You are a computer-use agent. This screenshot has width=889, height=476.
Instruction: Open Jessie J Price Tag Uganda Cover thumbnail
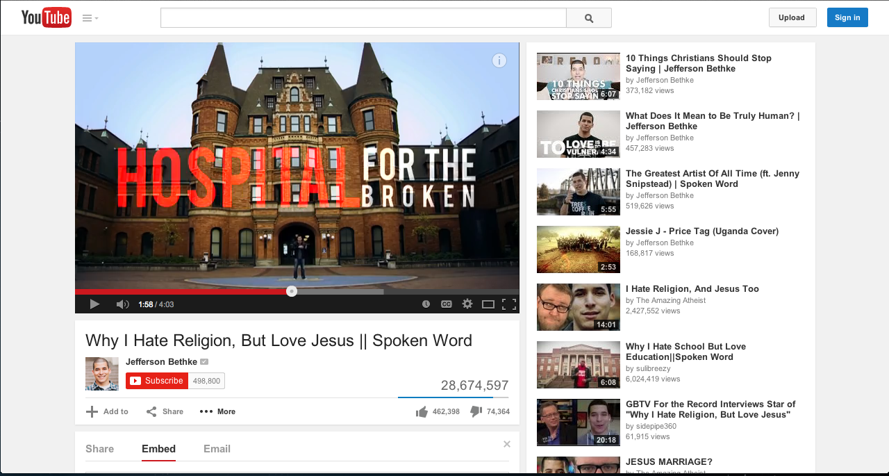point(578,249)
